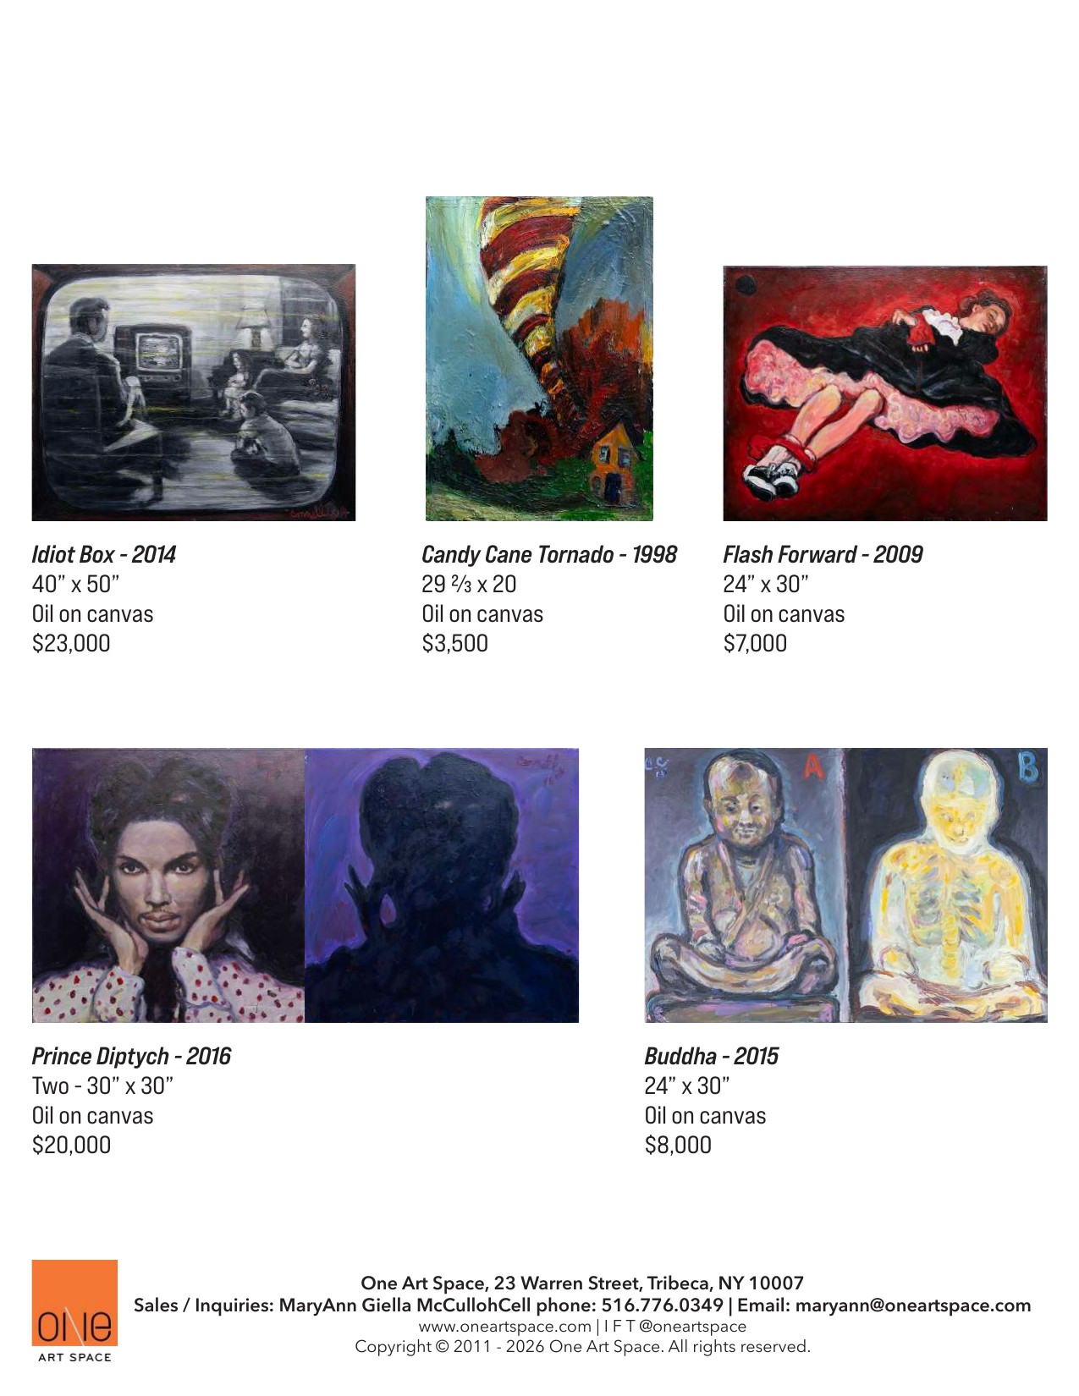The width and height of the screenshot is (1079, 1396).
Task: Click the Idiot Box - 2014 title
Action: 104,555
